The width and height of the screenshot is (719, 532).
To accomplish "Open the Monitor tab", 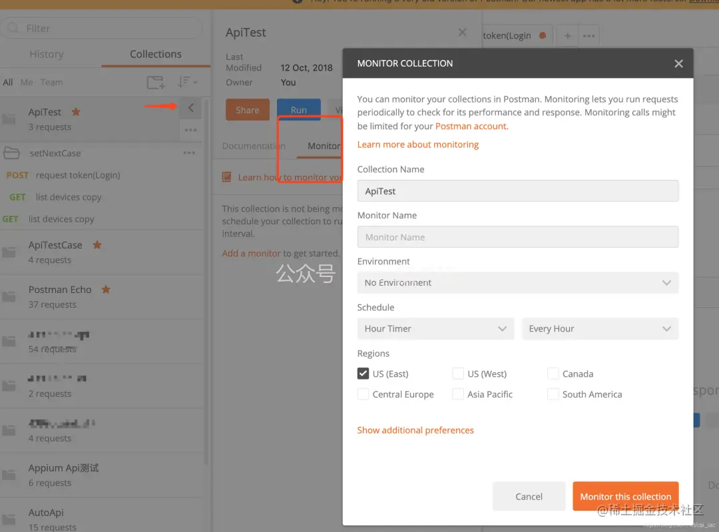I will point(324,146).
